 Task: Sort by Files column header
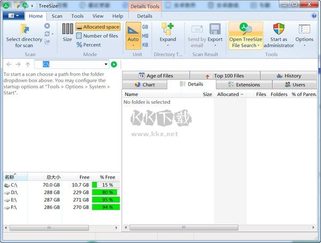click(x=257, y=94)
